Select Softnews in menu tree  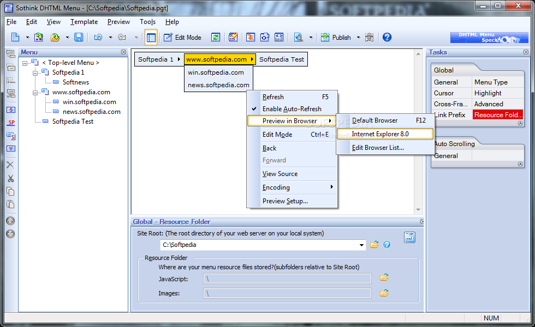[x=76, y=82]
